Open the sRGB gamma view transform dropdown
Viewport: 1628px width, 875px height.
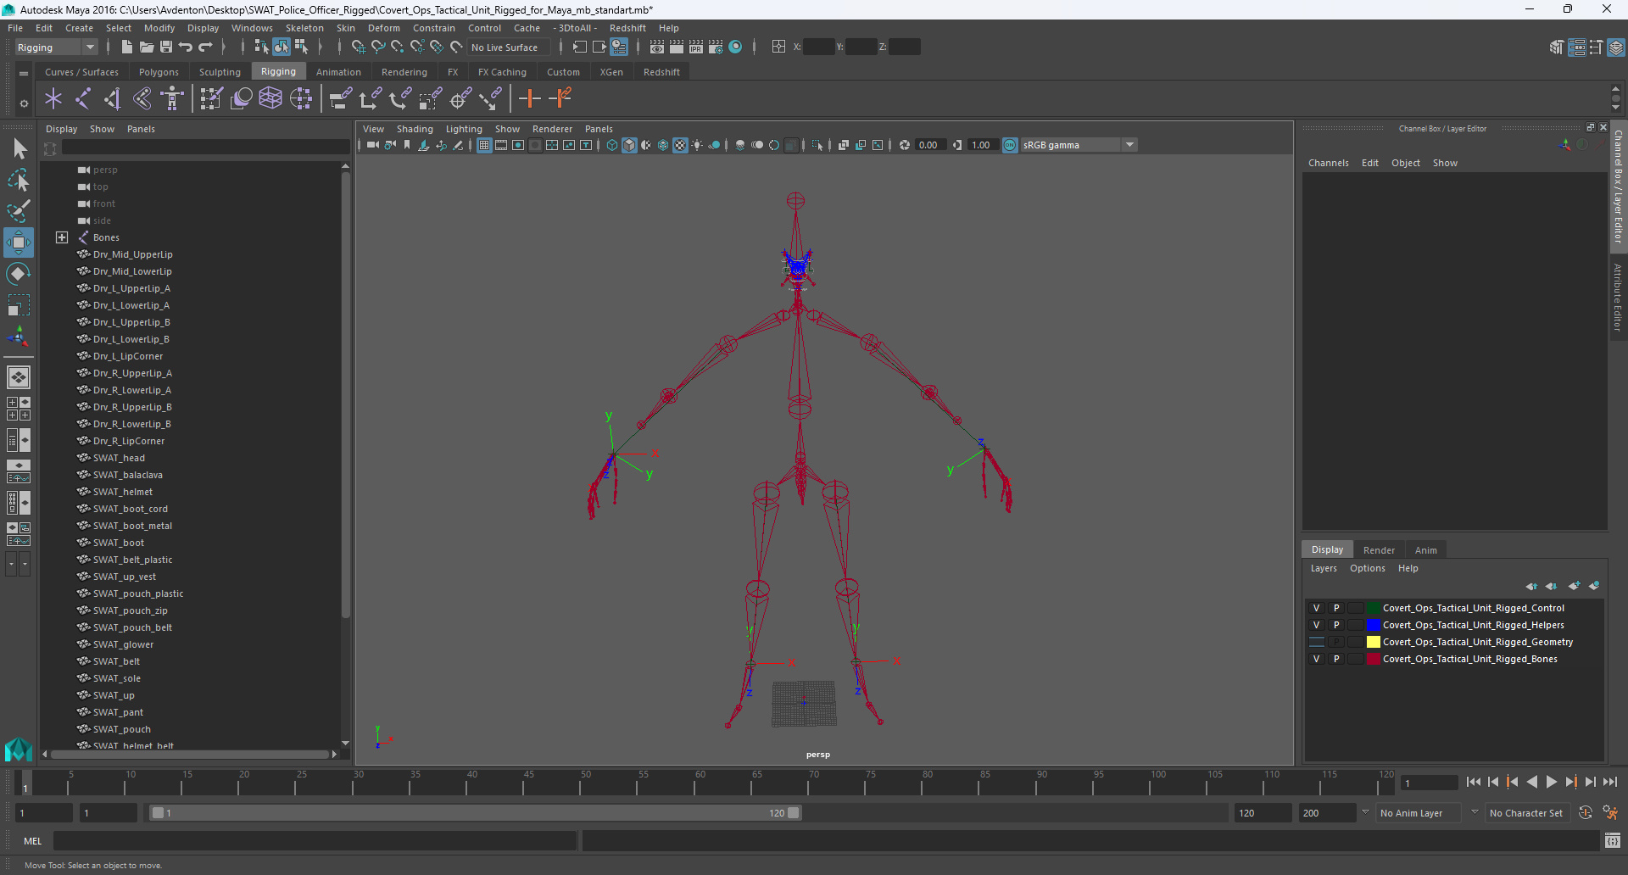point(1079,145)
